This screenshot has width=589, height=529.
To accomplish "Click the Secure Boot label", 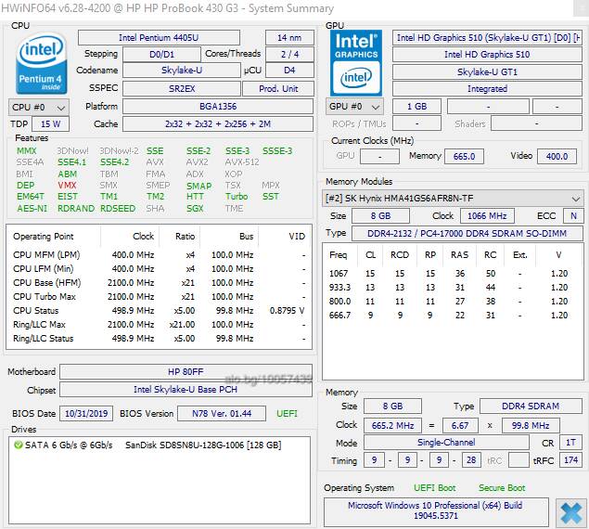I will pos(502,488).
